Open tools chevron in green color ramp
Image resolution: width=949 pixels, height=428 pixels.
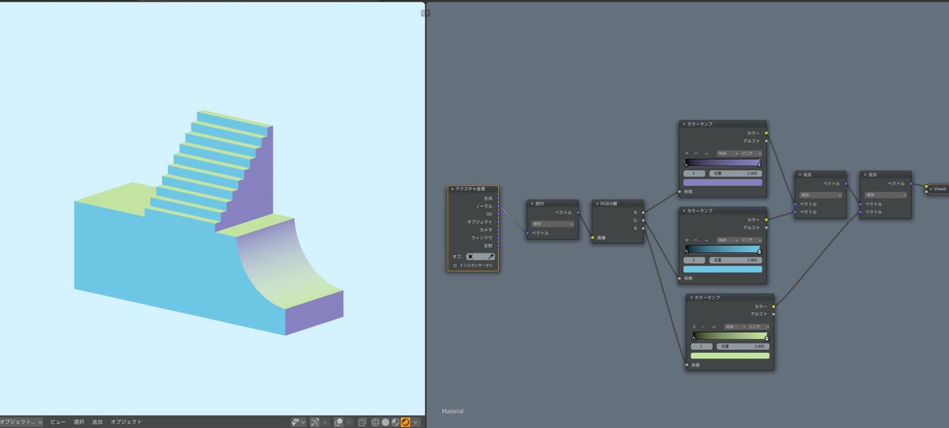click(x=714, y=326)
